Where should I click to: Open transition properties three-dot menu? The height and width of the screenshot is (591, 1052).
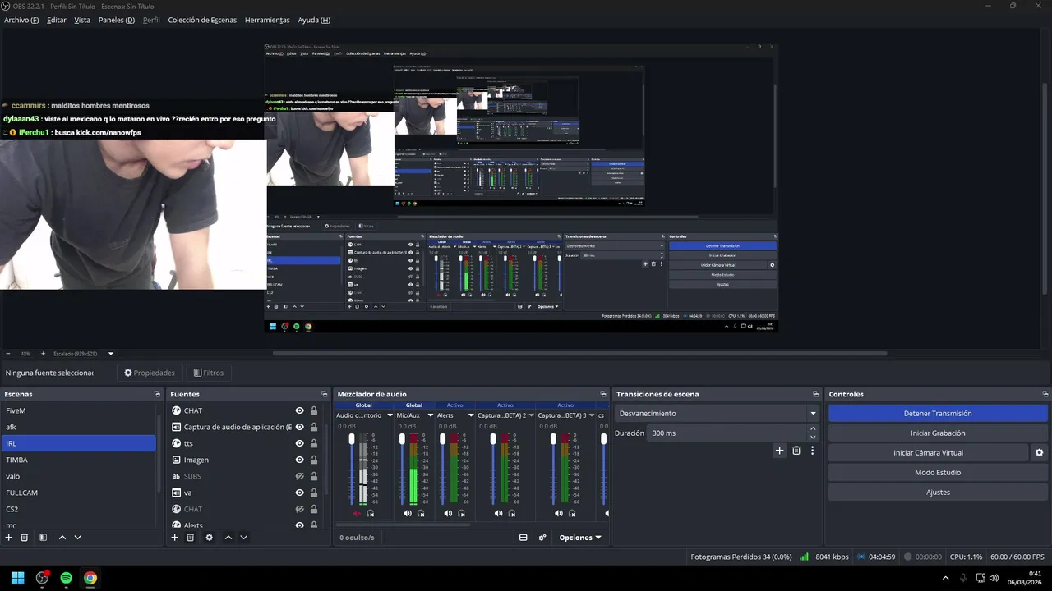click(x=813, y=451)
